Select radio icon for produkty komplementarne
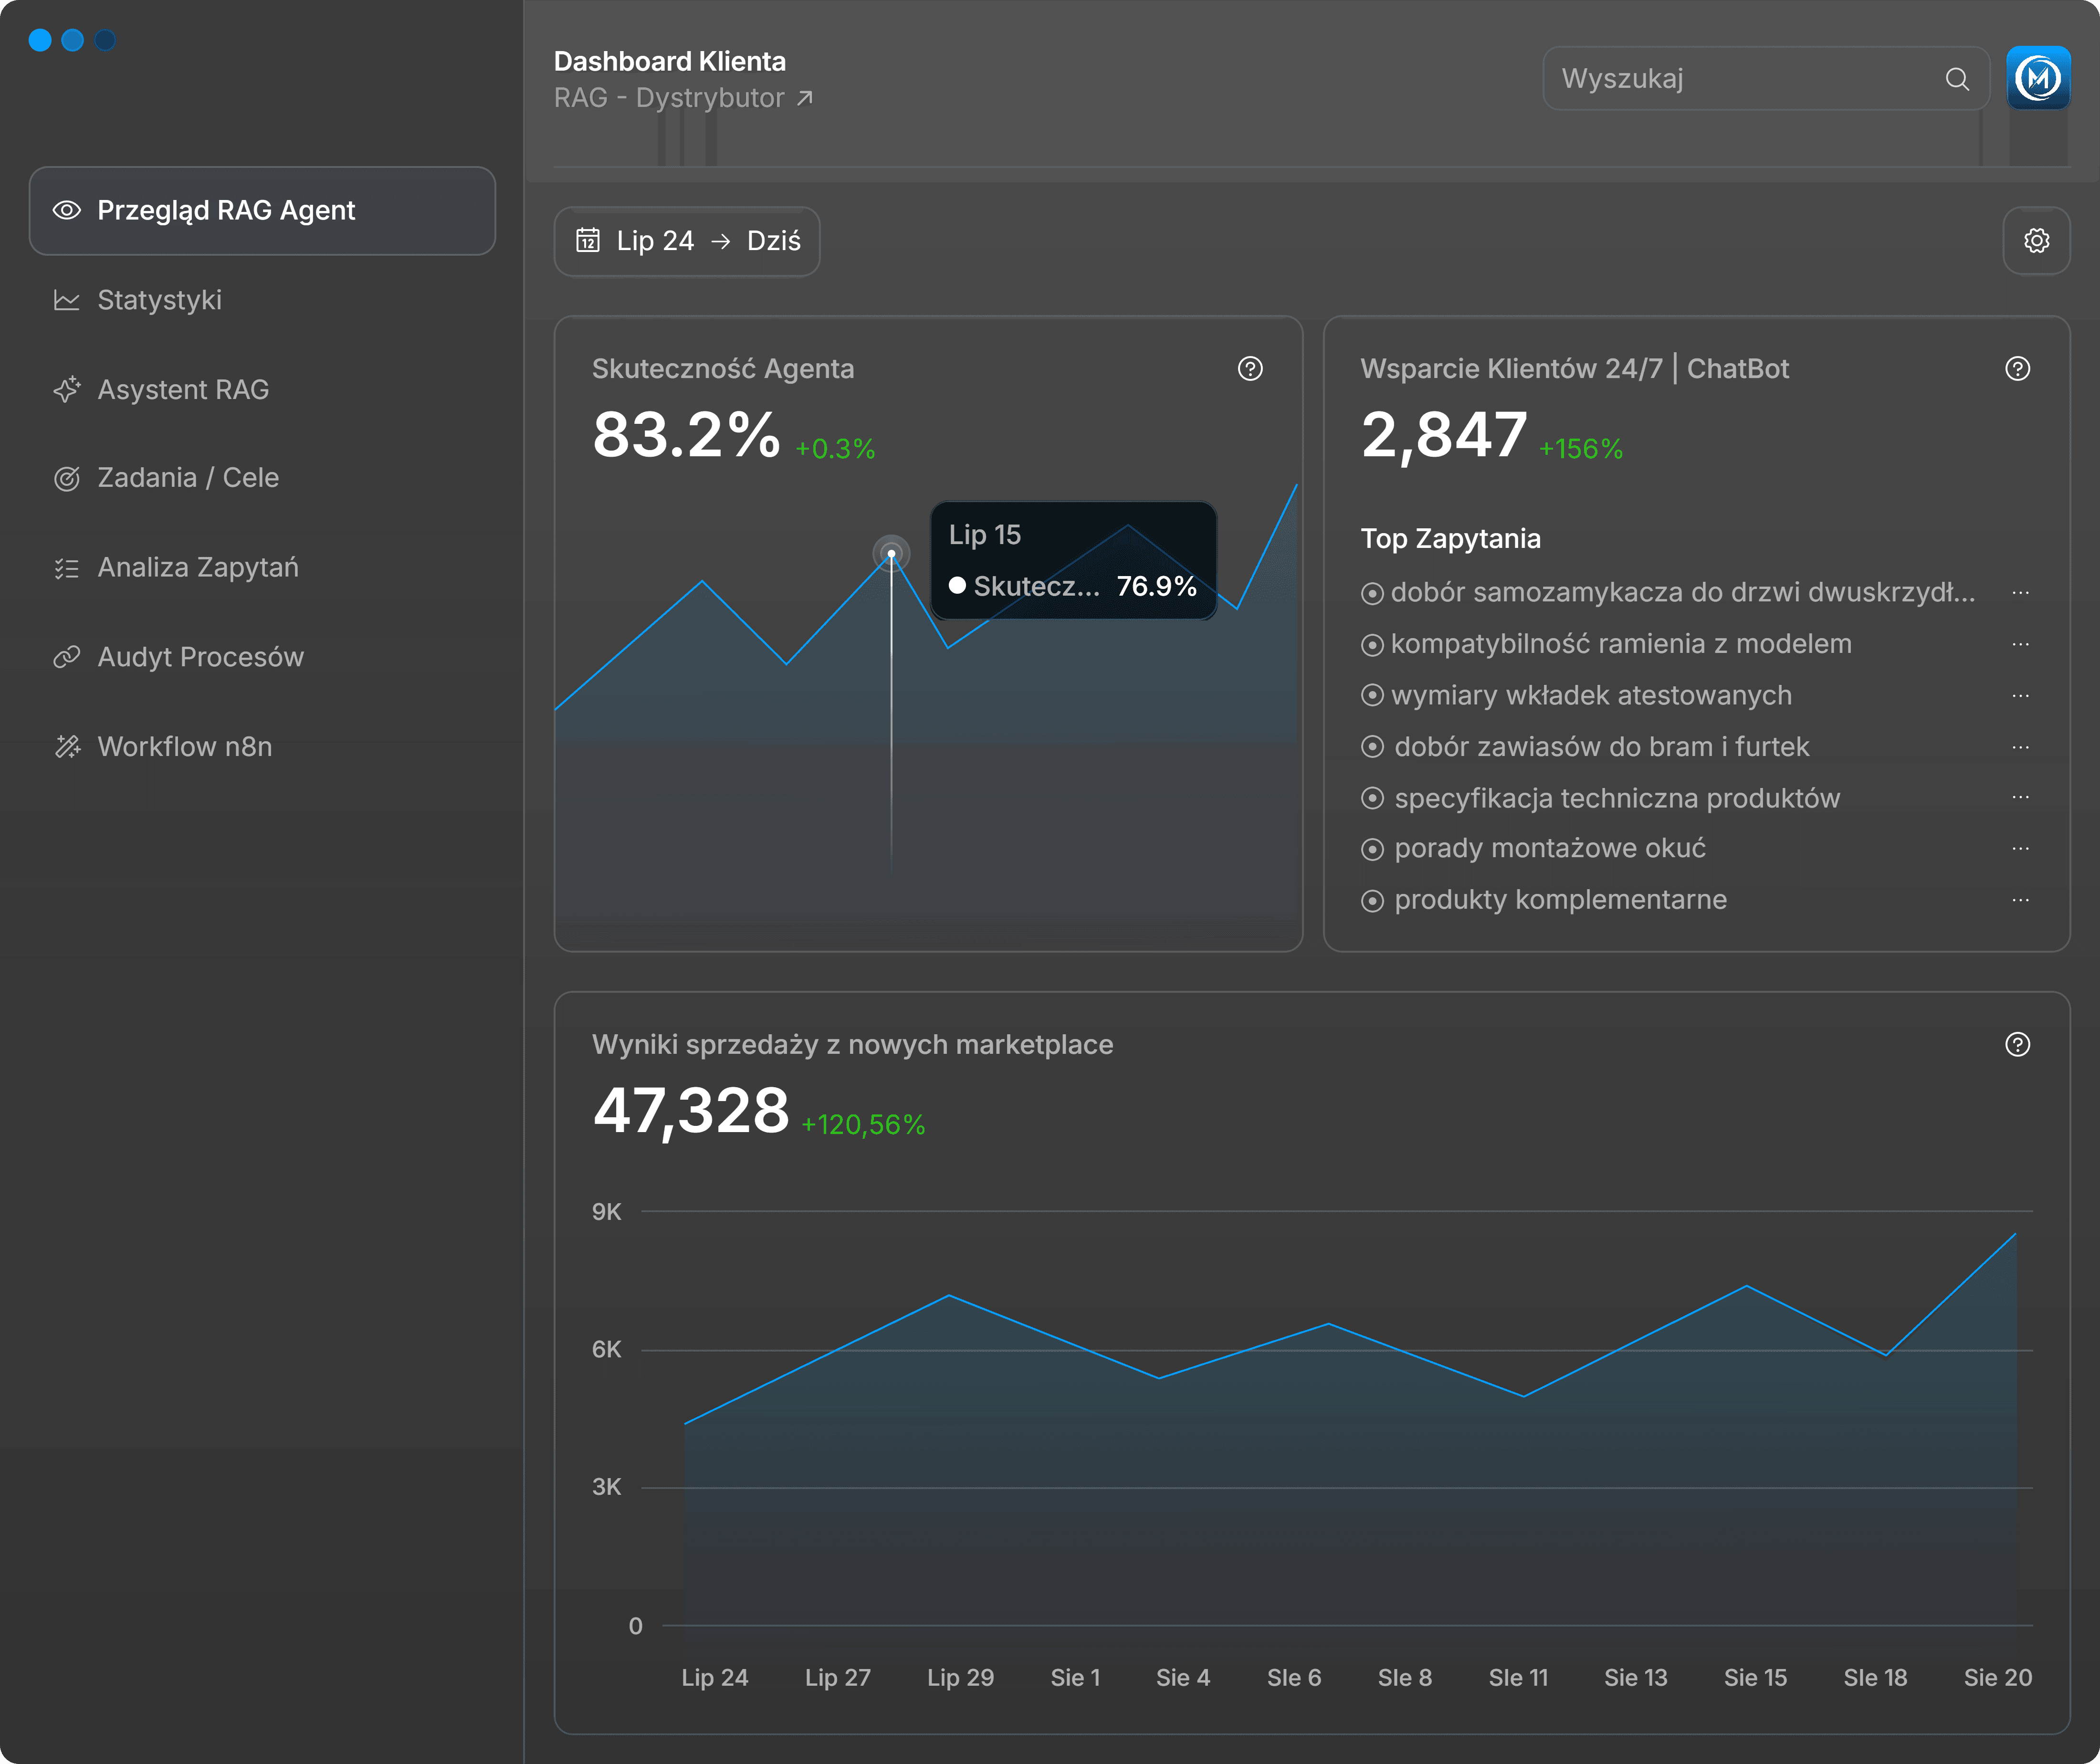The width and height of the screenshot is (2100, 1764). click(x=1372, y=901)
